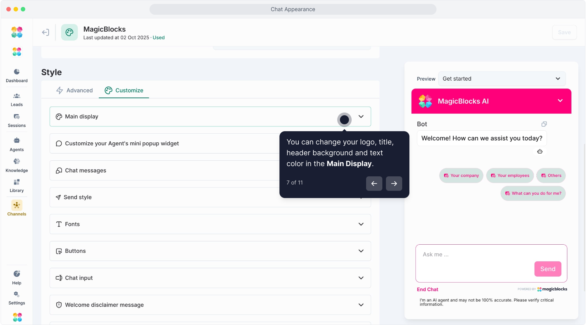
Task: Open the Agents section
Action: coord(17,144)
